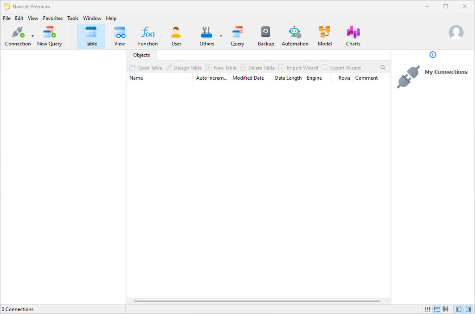The height and width of the screenshot is (314, 475).
Task: Open the Help menu
Action: (x=111, y=18)
